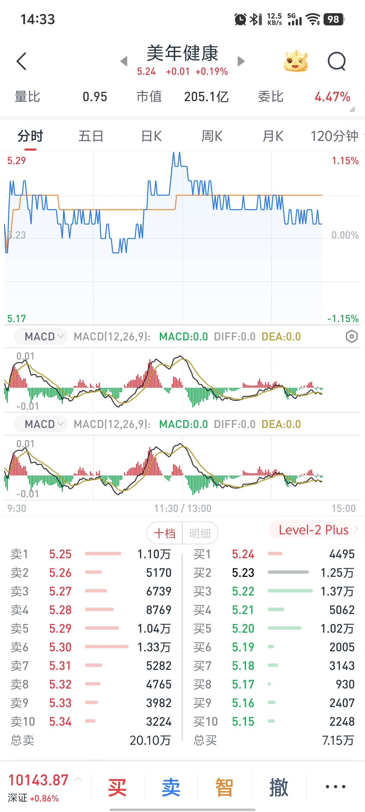365x812 pixels.
Task: Select 卖7 price 5.31 row
Action: pyautogui.click(x=91, y=666)
